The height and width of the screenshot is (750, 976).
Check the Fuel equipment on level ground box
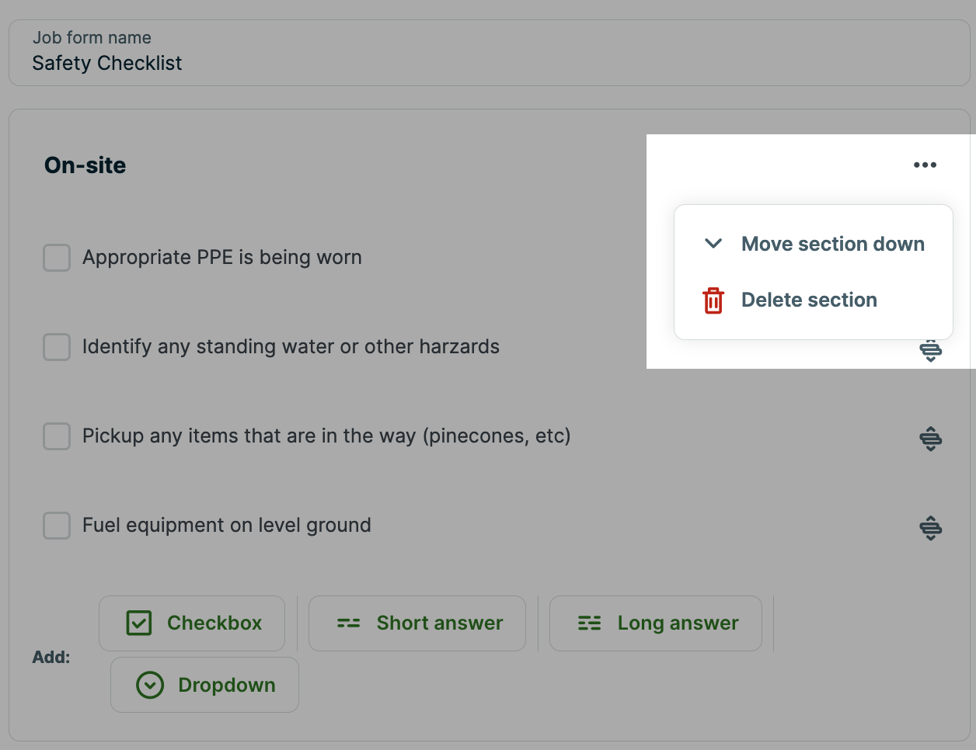tap(56, 526)
